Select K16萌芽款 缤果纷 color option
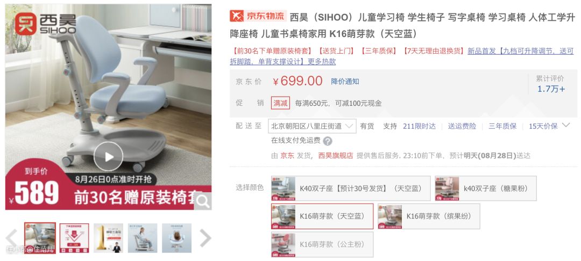This screenshot has width=581, height=261. (x=429, y=216)
